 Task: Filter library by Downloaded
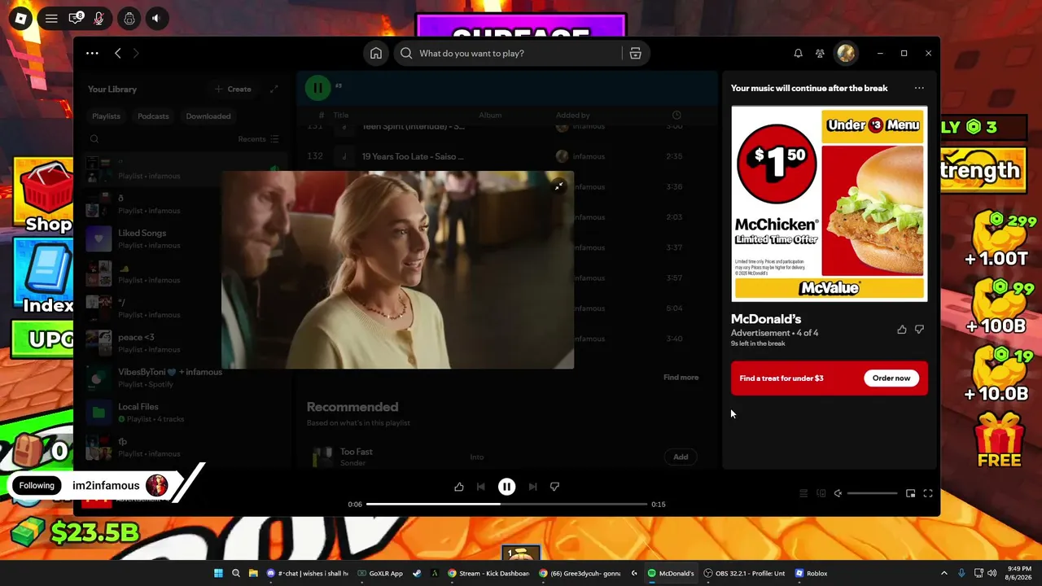[x=208, y=116]
